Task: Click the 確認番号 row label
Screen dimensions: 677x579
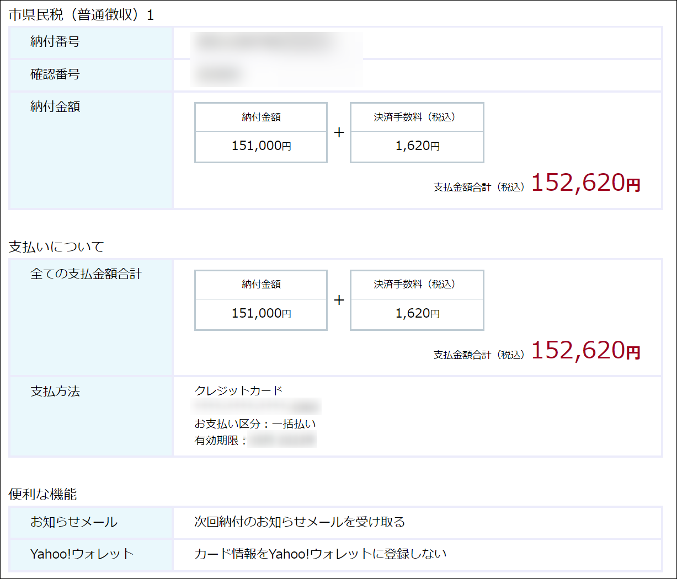Action: point(55,74)
